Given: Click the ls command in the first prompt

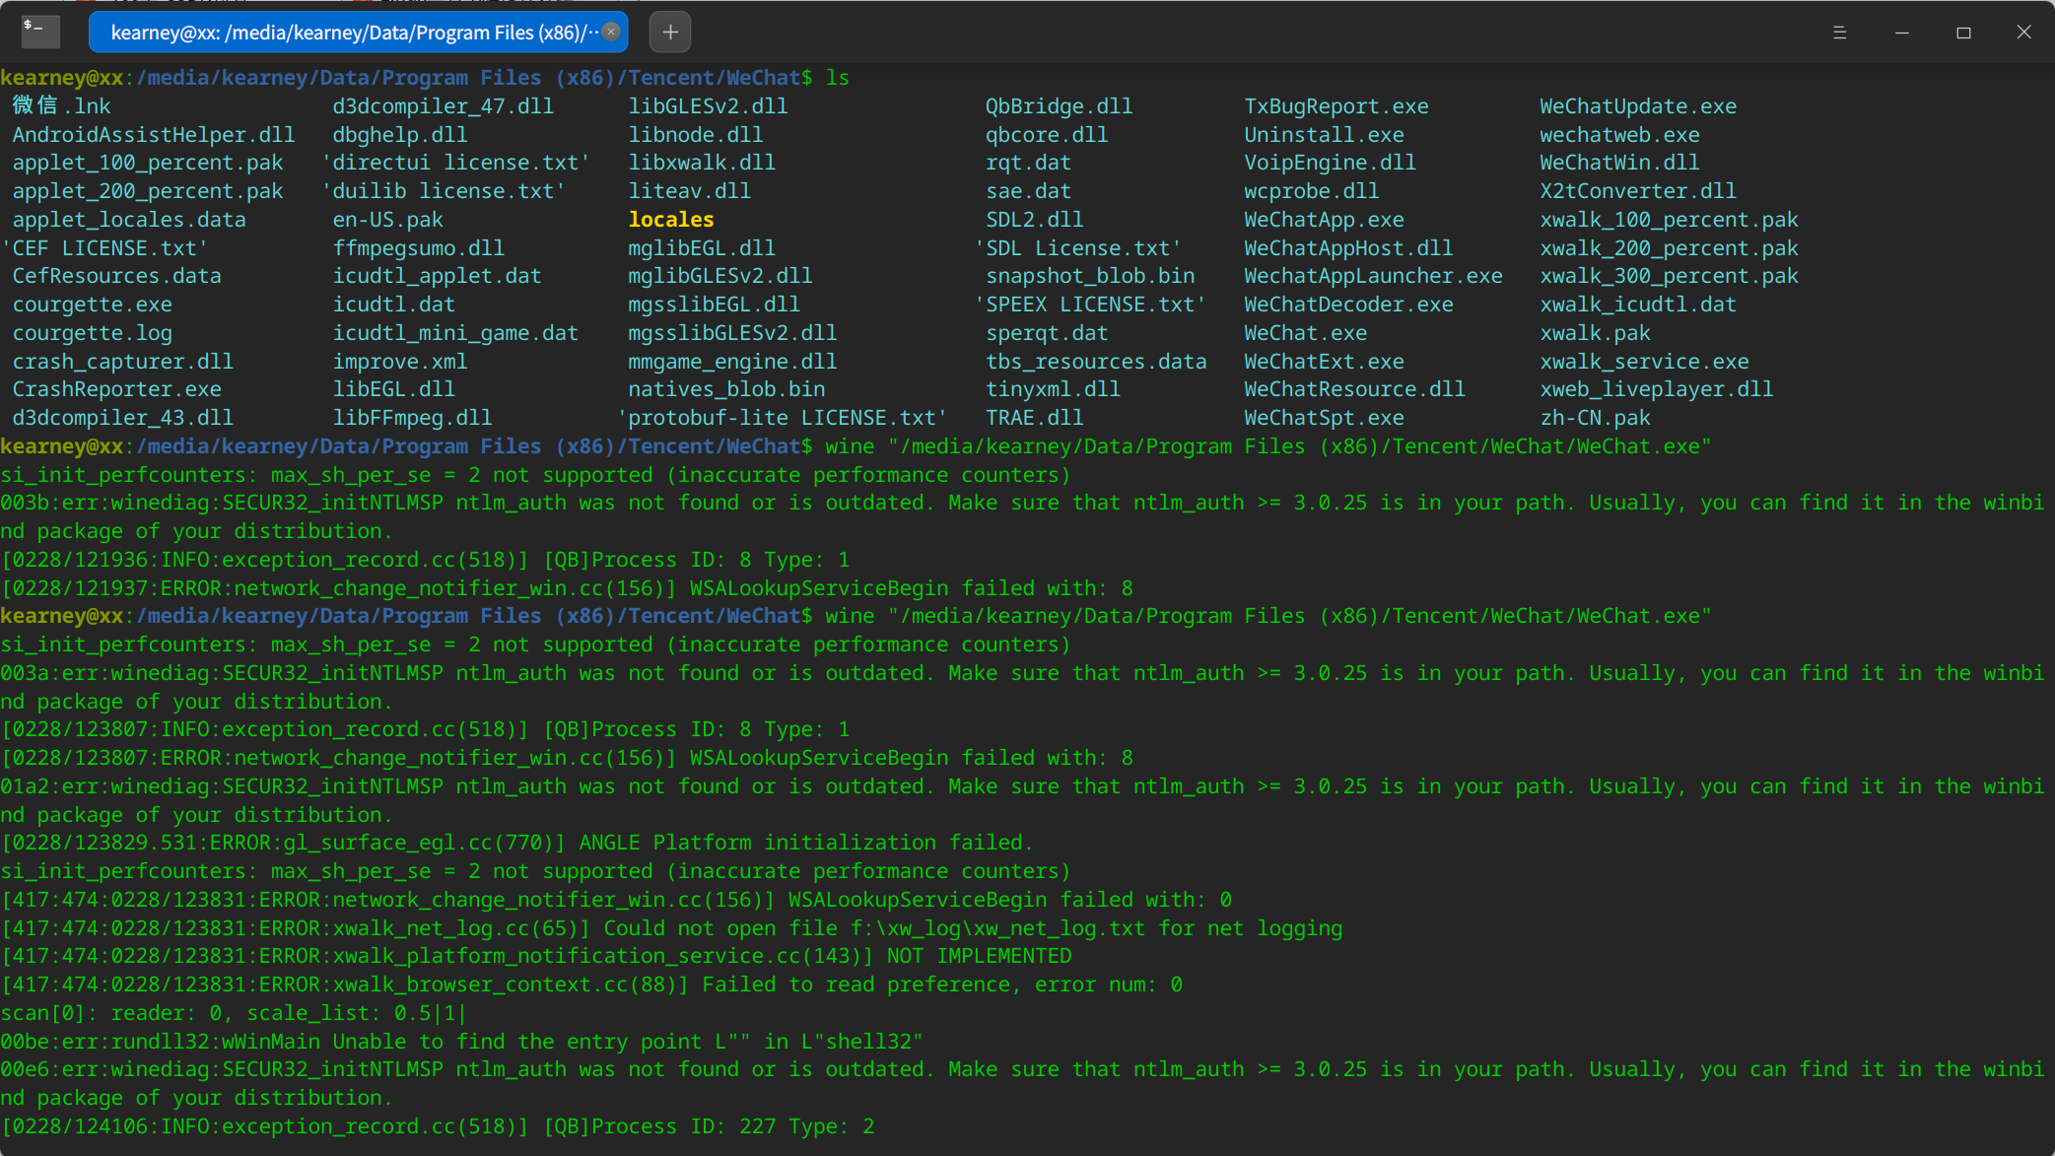Looking at the screenshot, I should [x=843, y=77].
